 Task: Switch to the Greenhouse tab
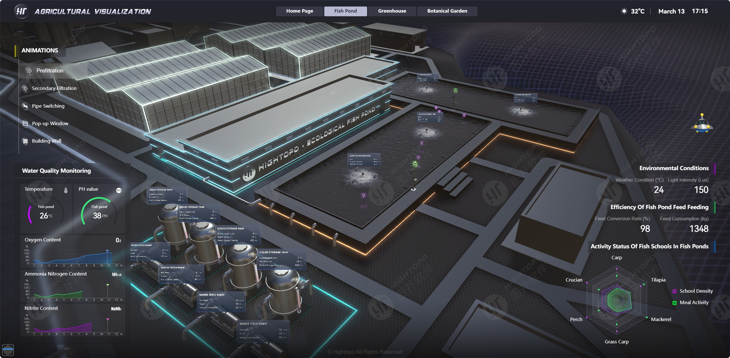pyautogui.click(x=392, y=11)
